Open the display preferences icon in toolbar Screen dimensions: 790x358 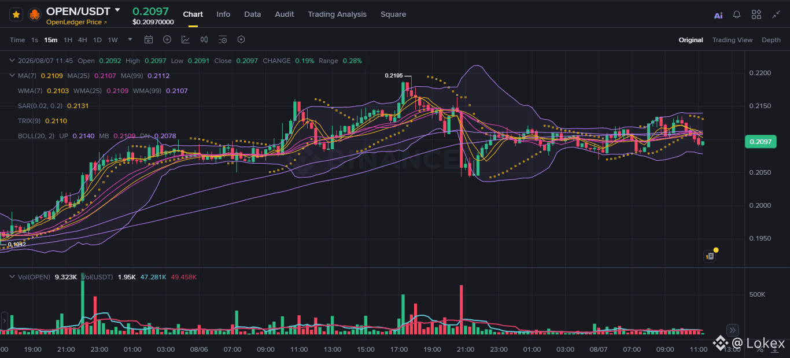[223, 39]
